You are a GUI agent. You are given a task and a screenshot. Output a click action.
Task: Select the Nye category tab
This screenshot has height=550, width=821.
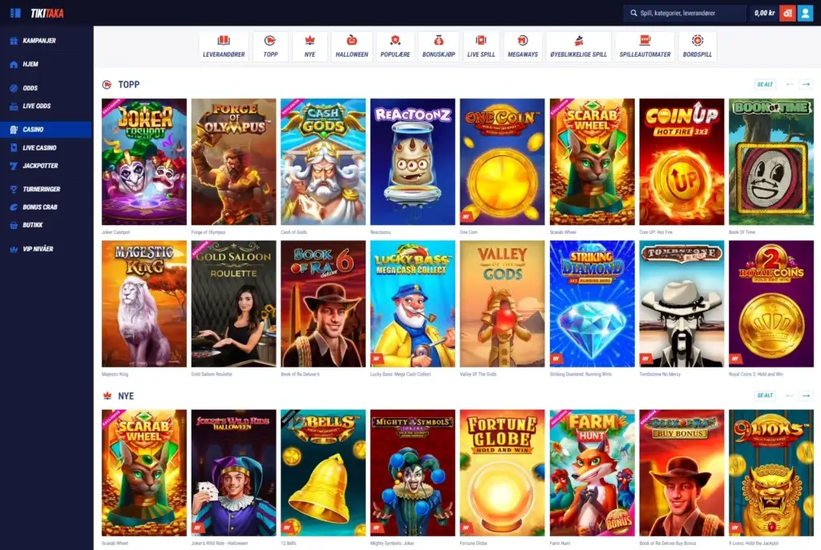(x=310, y=46)
